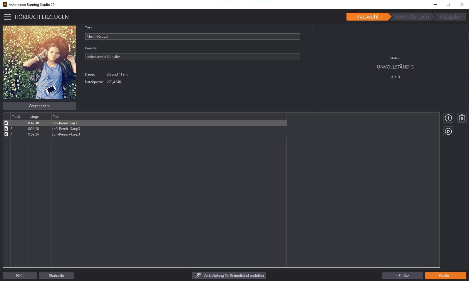Image resolution: width=469 pixels, height=281 pixels.
Task: Click audio file icon of Lofi-Remix-3.mp3
Action: pyautogui.click(x=6, y=129)
